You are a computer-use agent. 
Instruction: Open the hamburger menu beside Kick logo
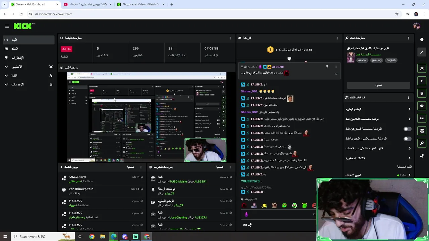(7, 26)
